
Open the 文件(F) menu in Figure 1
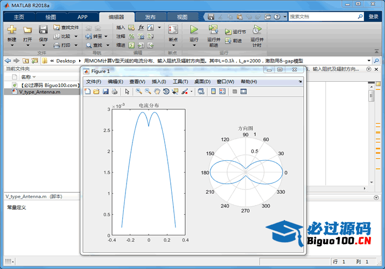click(x=94, y=81)
